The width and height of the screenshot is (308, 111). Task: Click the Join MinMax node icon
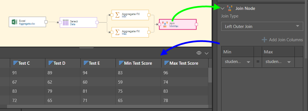pyautogui.click(x=165, y=24)
